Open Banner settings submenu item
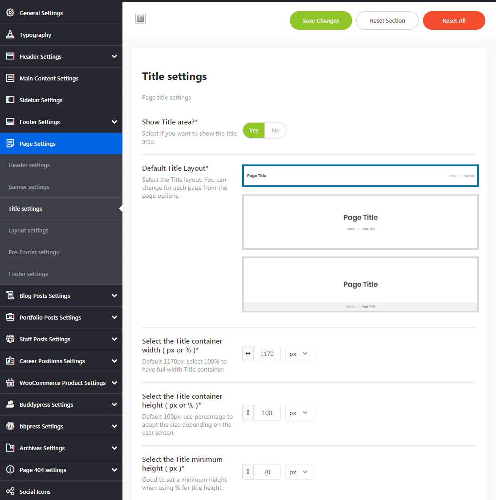Image resolution: width=496 pixels, height=500 pixels. point(29,187)
